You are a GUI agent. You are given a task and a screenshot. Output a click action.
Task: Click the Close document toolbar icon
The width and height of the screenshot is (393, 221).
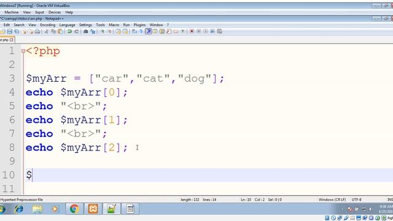25,31
